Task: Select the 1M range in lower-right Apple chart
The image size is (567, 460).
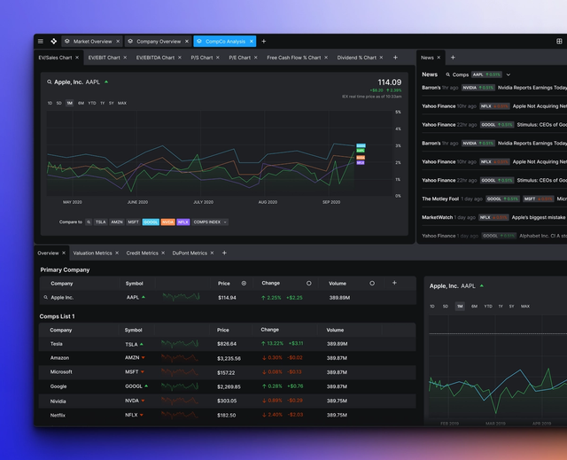Action: tap(460, 307)
